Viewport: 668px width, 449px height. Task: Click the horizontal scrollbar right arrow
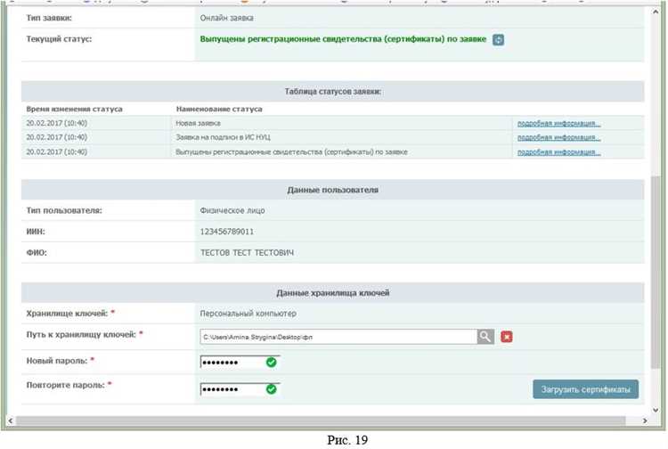[647, 419]
